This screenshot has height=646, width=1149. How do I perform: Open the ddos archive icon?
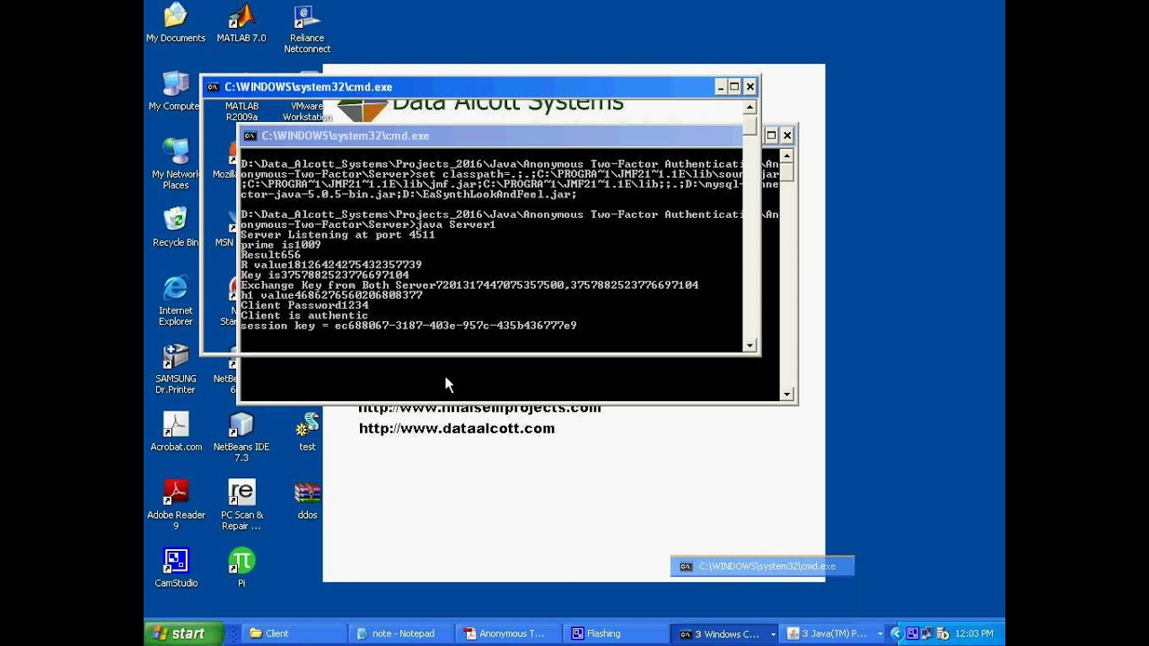point(307,499)
